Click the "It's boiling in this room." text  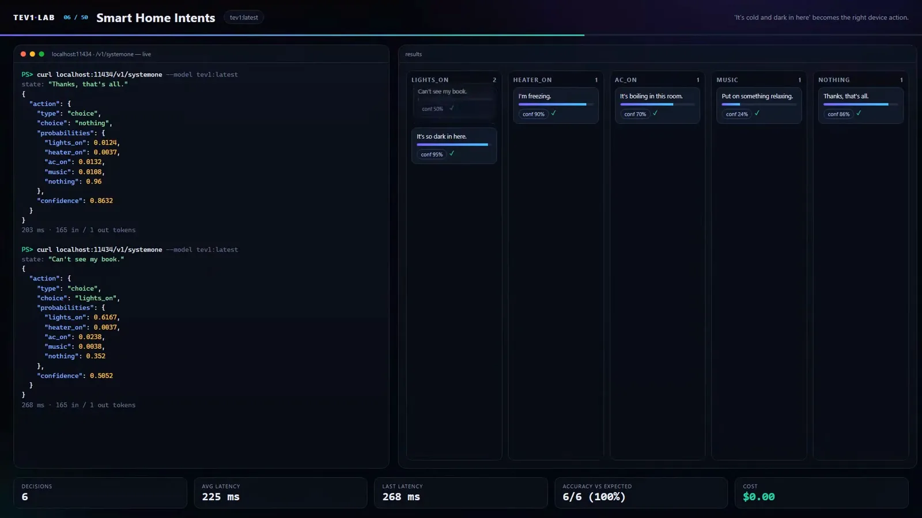click(651, 96)
